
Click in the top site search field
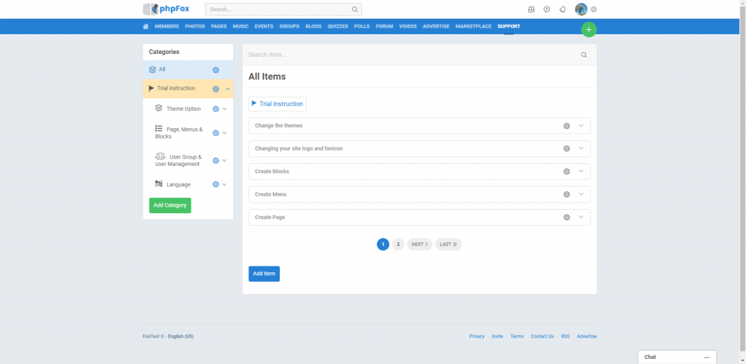point(283,9)
